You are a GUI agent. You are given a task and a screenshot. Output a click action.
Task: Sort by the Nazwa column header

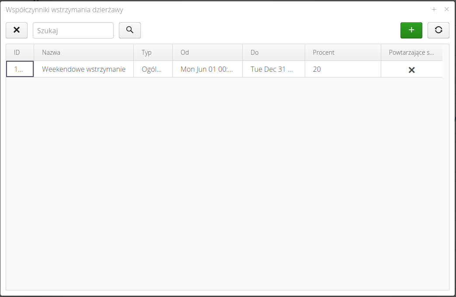(83, 52)
